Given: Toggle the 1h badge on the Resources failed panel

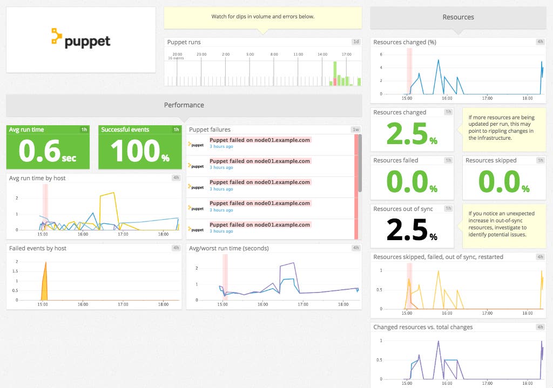Looking at the screenshot, I should point(448,160).
